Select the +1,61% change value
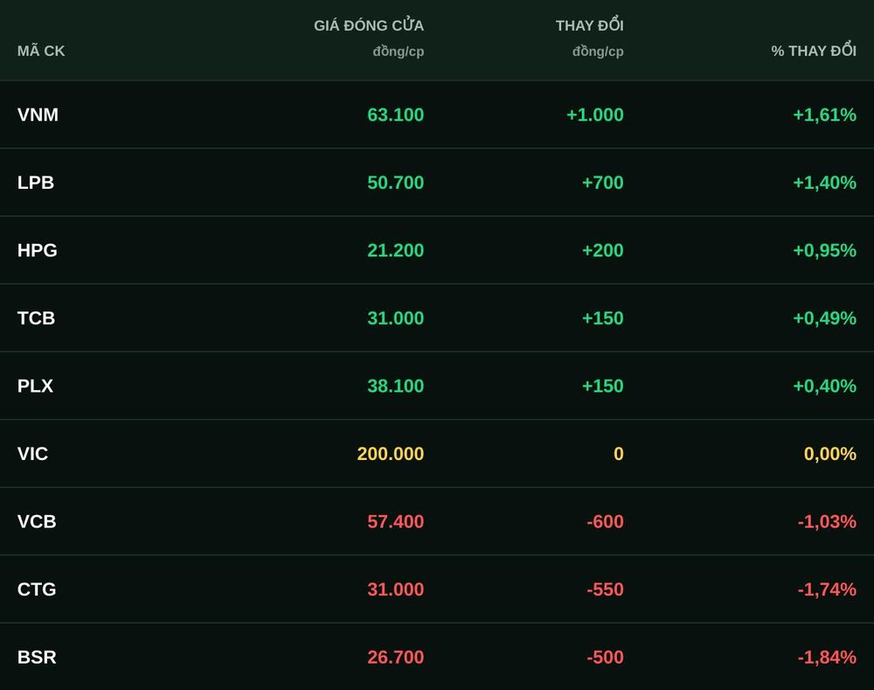The image size is (874, 690). point(825,115)
